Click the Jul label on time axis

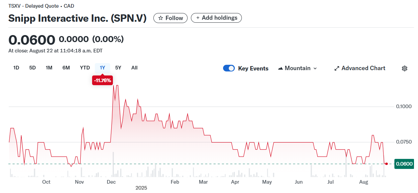331,182
